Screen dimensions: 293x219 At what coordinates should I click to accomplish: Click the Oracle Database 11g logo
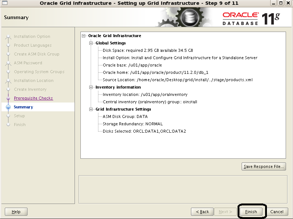(x=253, y=18)
